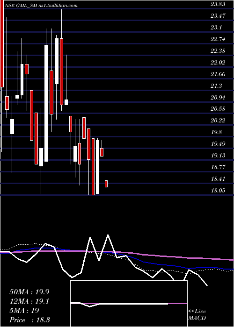Viewport: 234px width, 327px height.
Task: Click the <<Live MACD label
Action: point(197,315)
